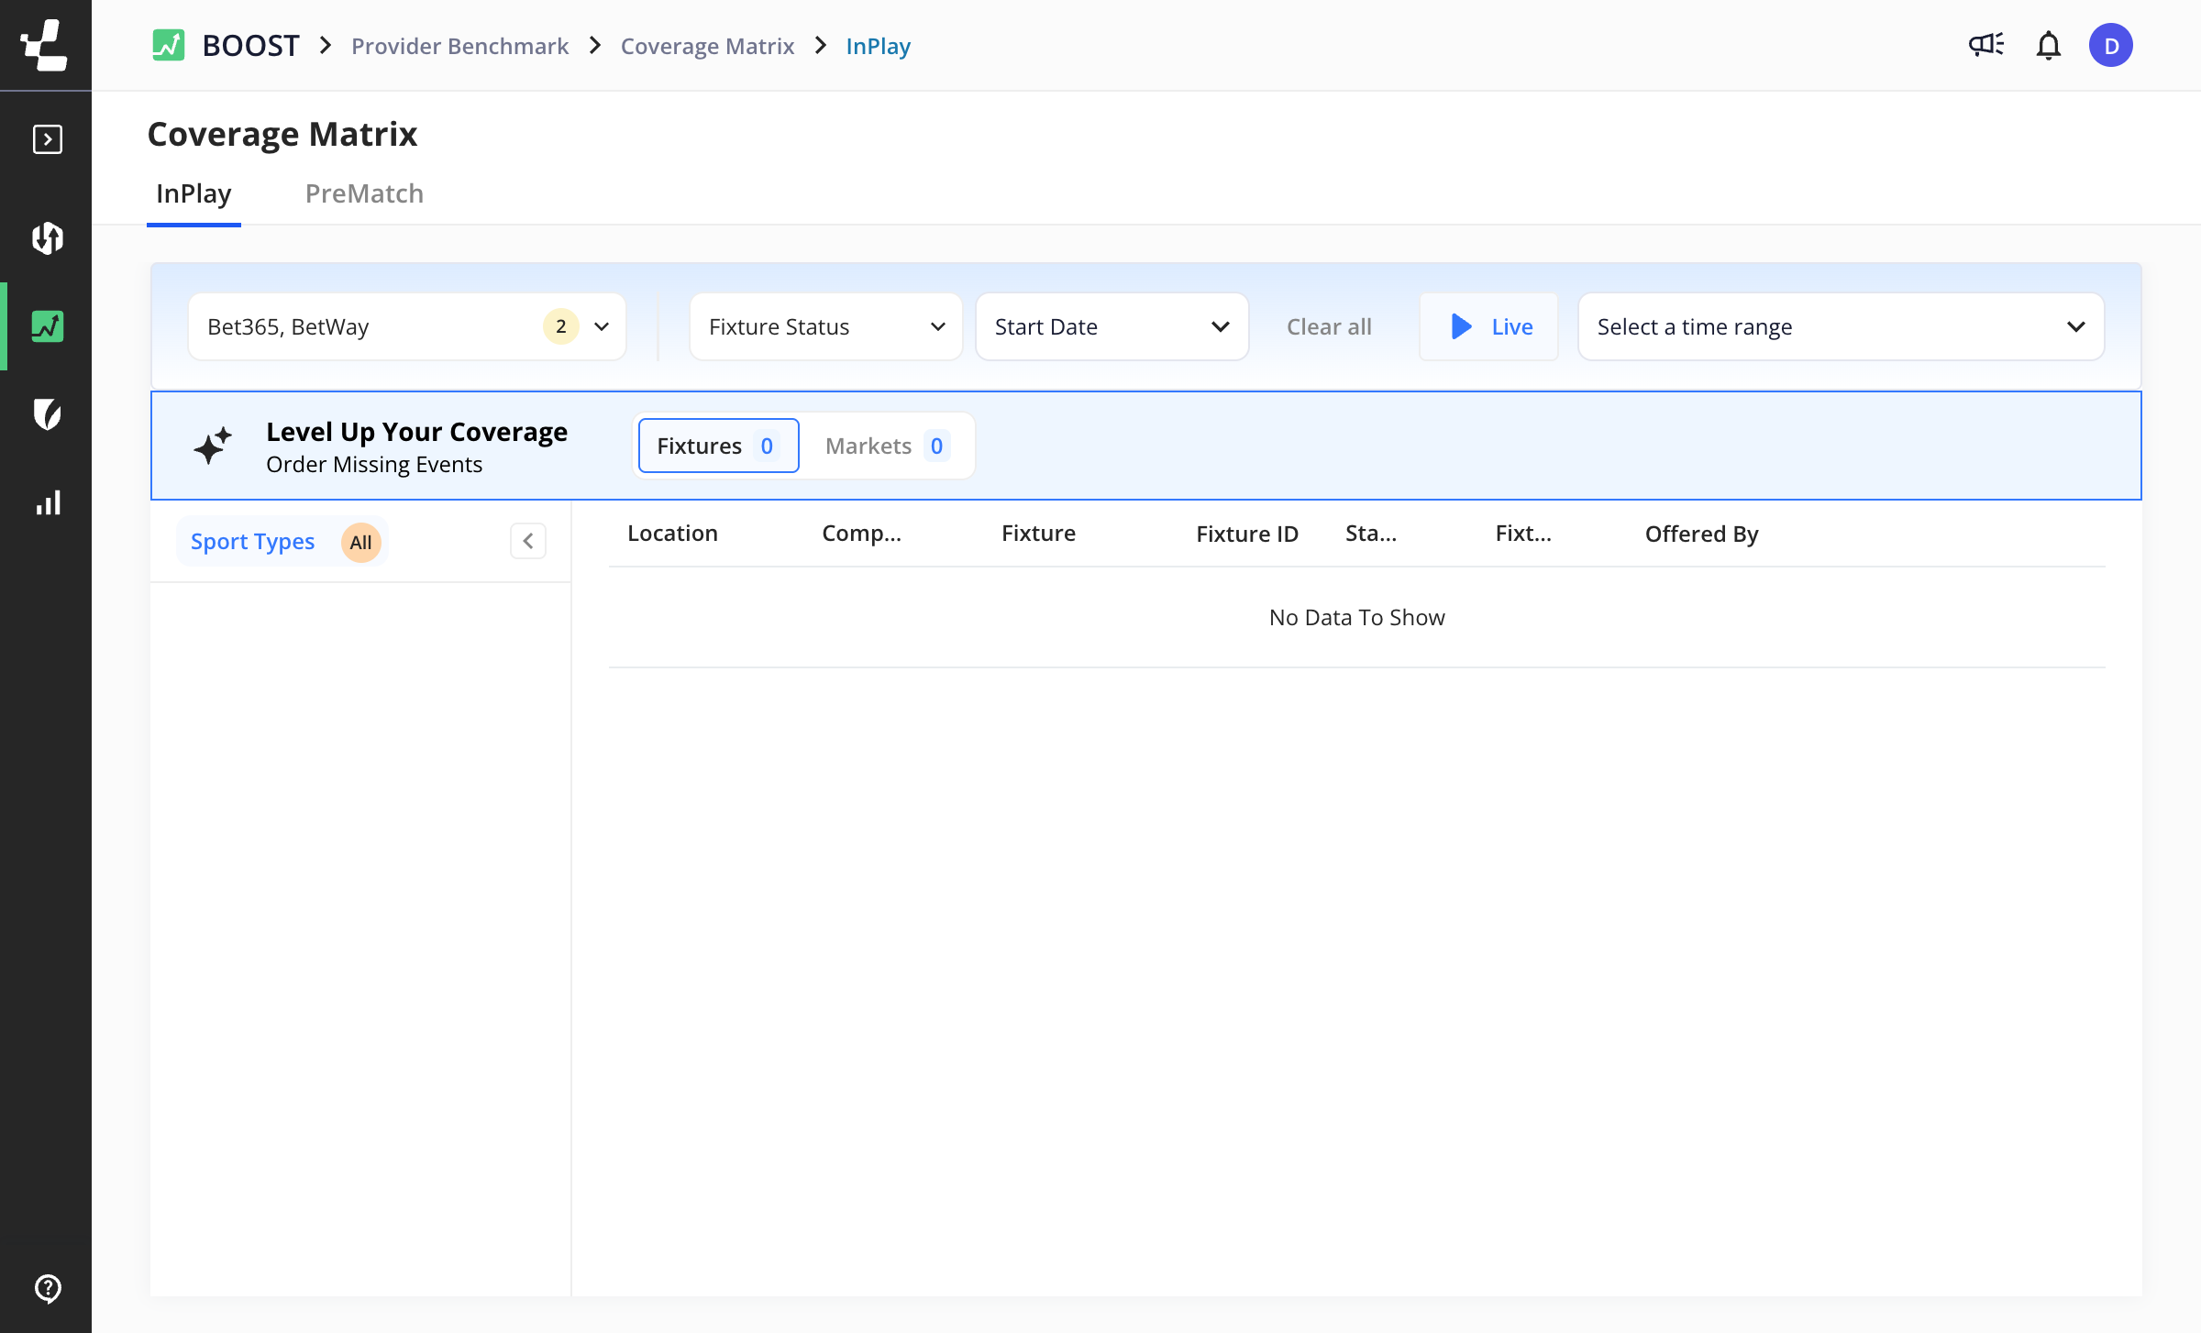Expand the sidebar with arrow icon

click(x=47, y=139)
